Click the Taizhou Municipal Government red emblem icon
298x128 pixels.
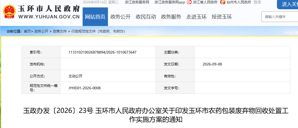tap(223, 2)
